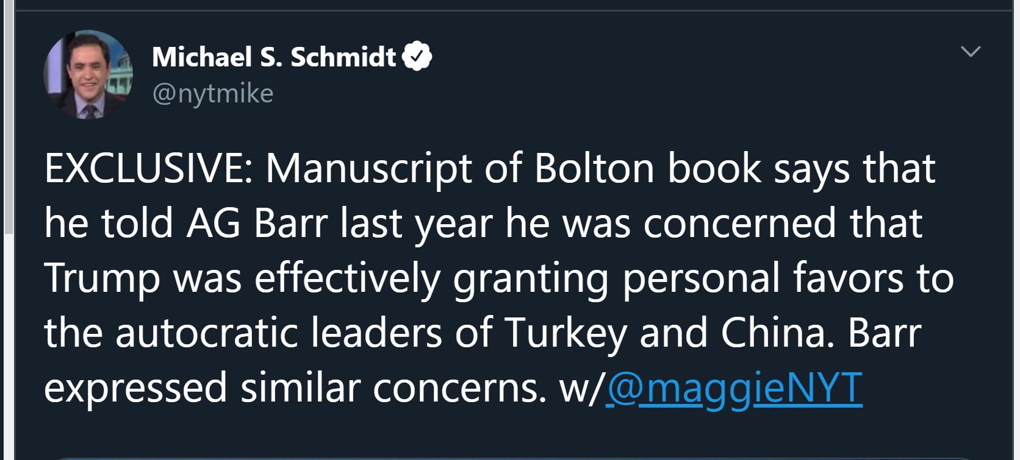Open the @maggieNYT mention link
The height and width of the screenshot is (460, 1020).
point(734,387)
